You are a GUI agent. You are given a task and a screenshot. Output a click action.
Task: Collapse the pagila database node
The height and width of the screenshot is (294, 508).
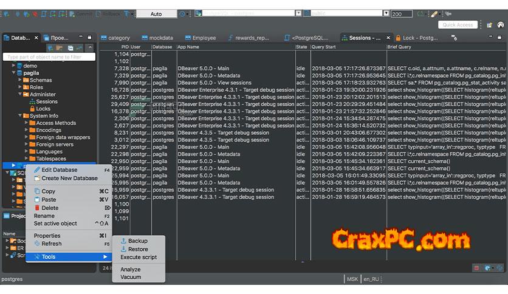(13, 73)
